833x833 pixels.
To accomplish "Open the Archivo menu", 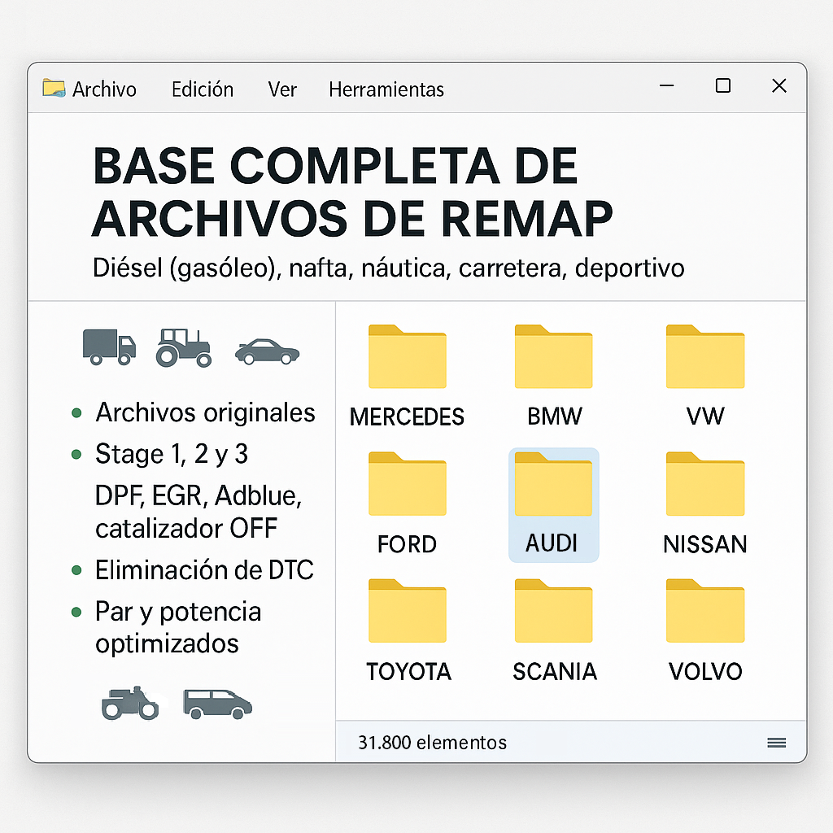I will coord(104,89).
